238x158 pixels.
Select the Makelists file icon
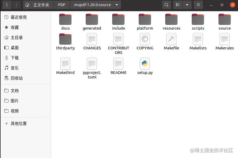click(198, 39)
